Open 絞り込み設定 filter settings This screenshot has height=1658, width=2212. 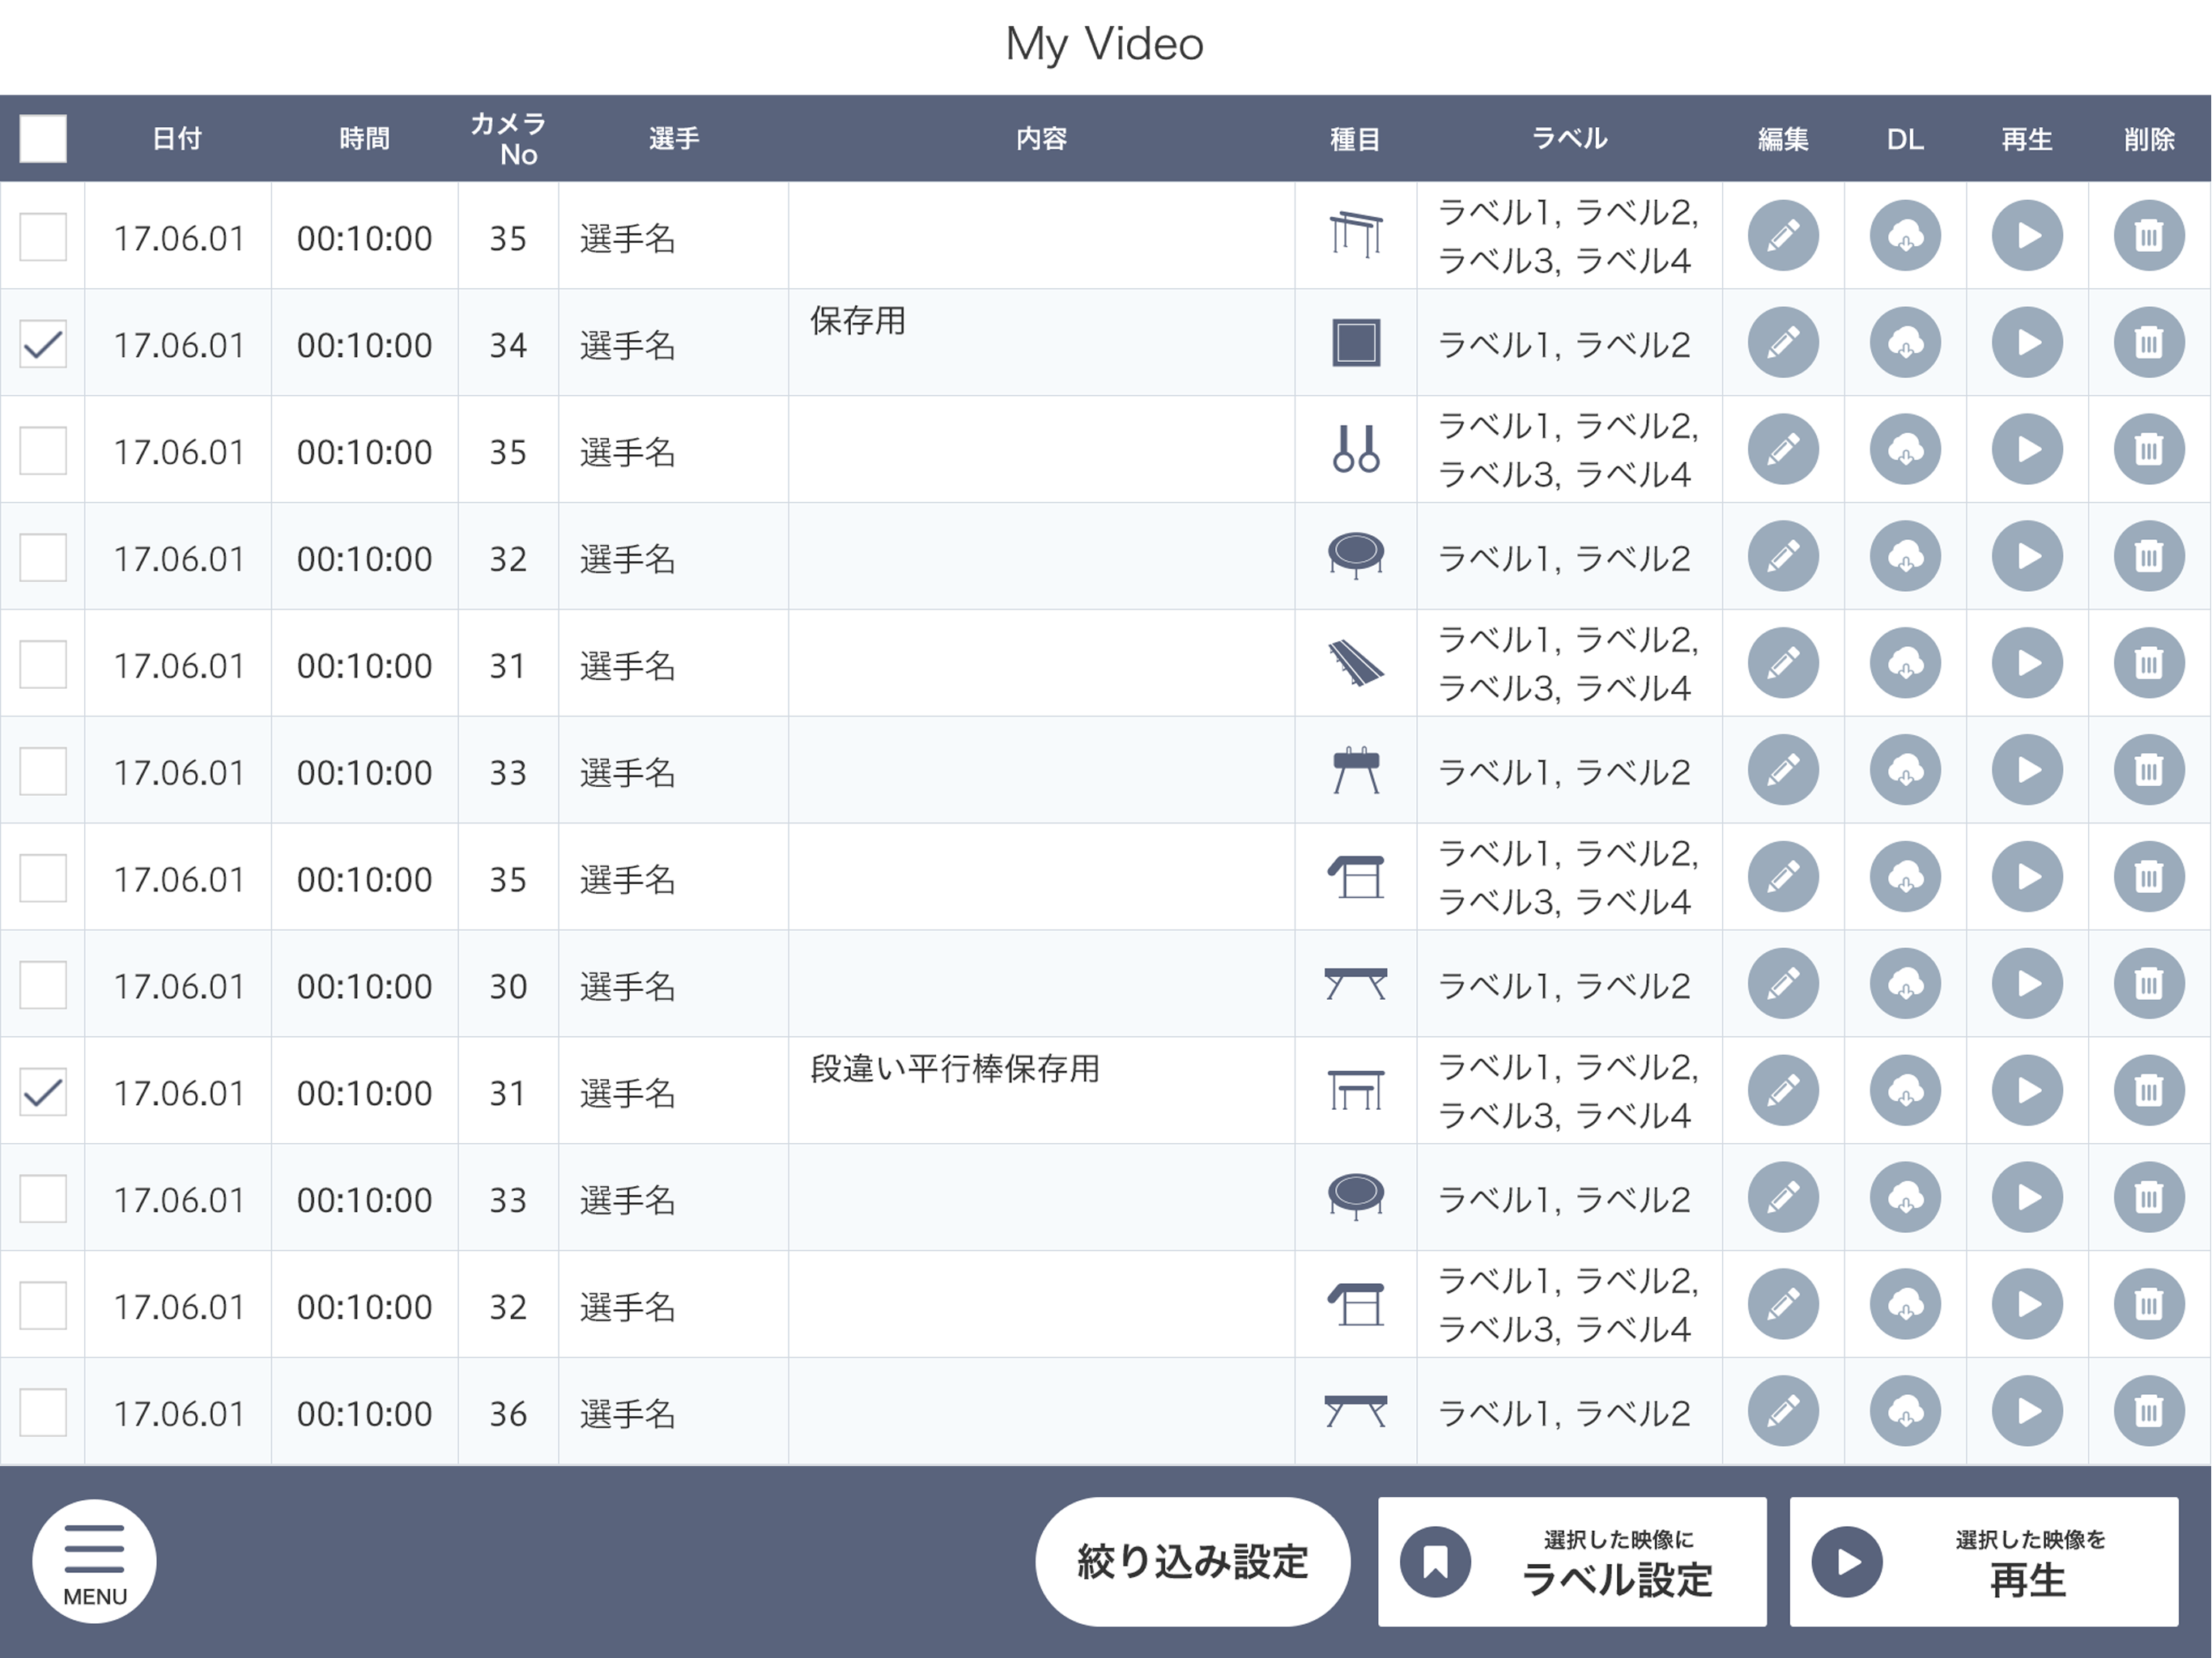pyautogui.click(x=1192, y=1562)
